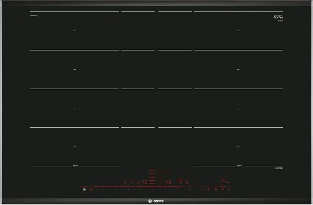
Task: Tap the main power on/off icon
Action: point(84,189)
